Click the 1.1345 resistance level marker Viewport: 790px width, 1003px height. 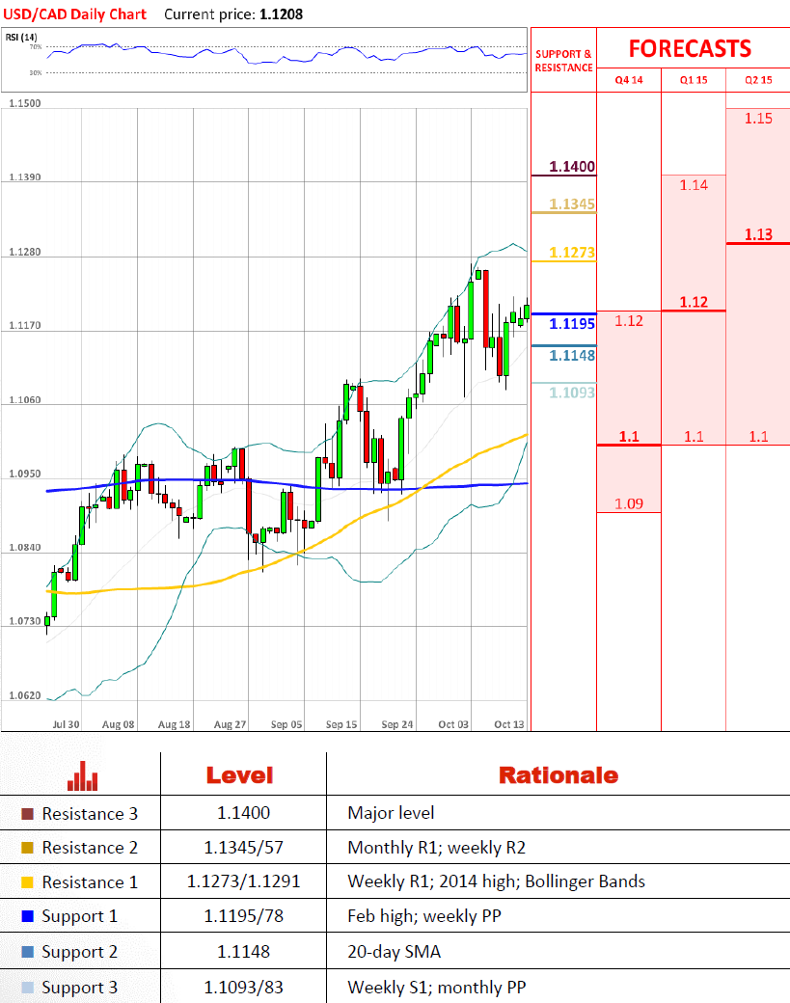(x=572, y=204)
